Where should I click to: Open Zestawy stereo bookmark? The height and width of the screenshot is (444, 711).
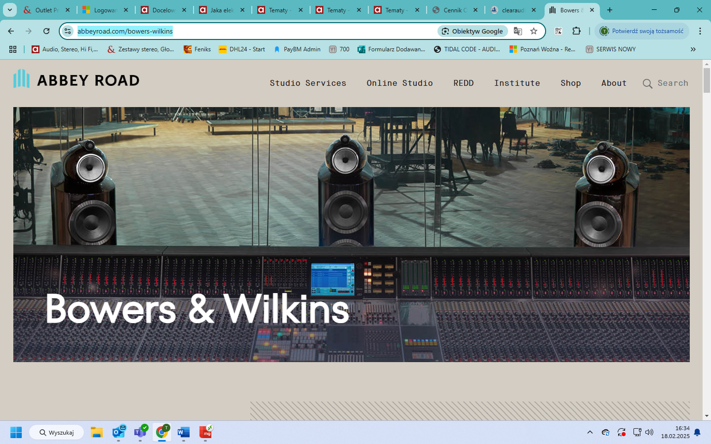(x=141, y=49)
